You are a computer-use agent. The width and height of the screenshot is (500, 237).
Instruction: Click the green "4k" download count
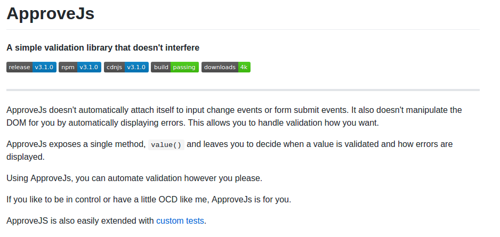[244, 67]
